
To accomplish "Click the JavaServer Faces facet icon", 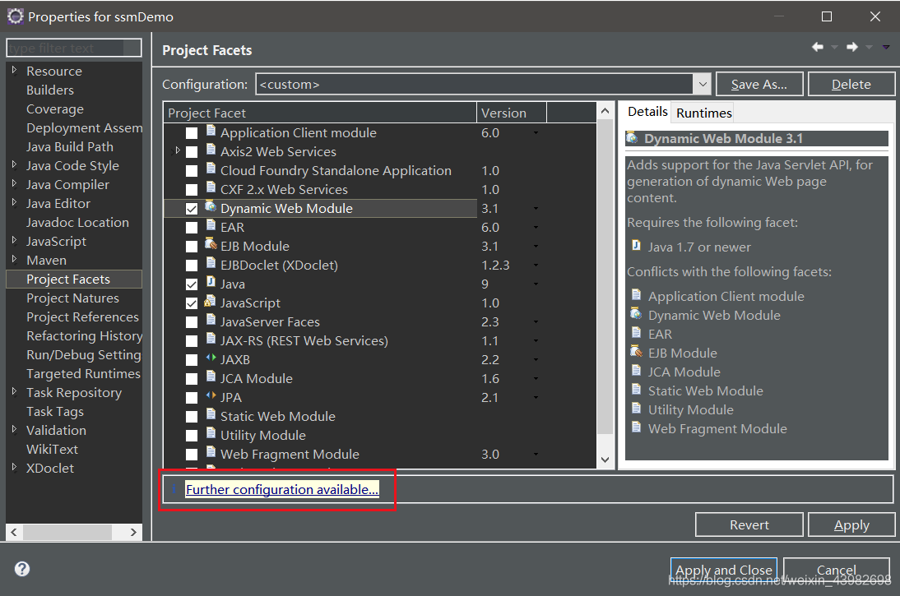I will coord(211,320).
